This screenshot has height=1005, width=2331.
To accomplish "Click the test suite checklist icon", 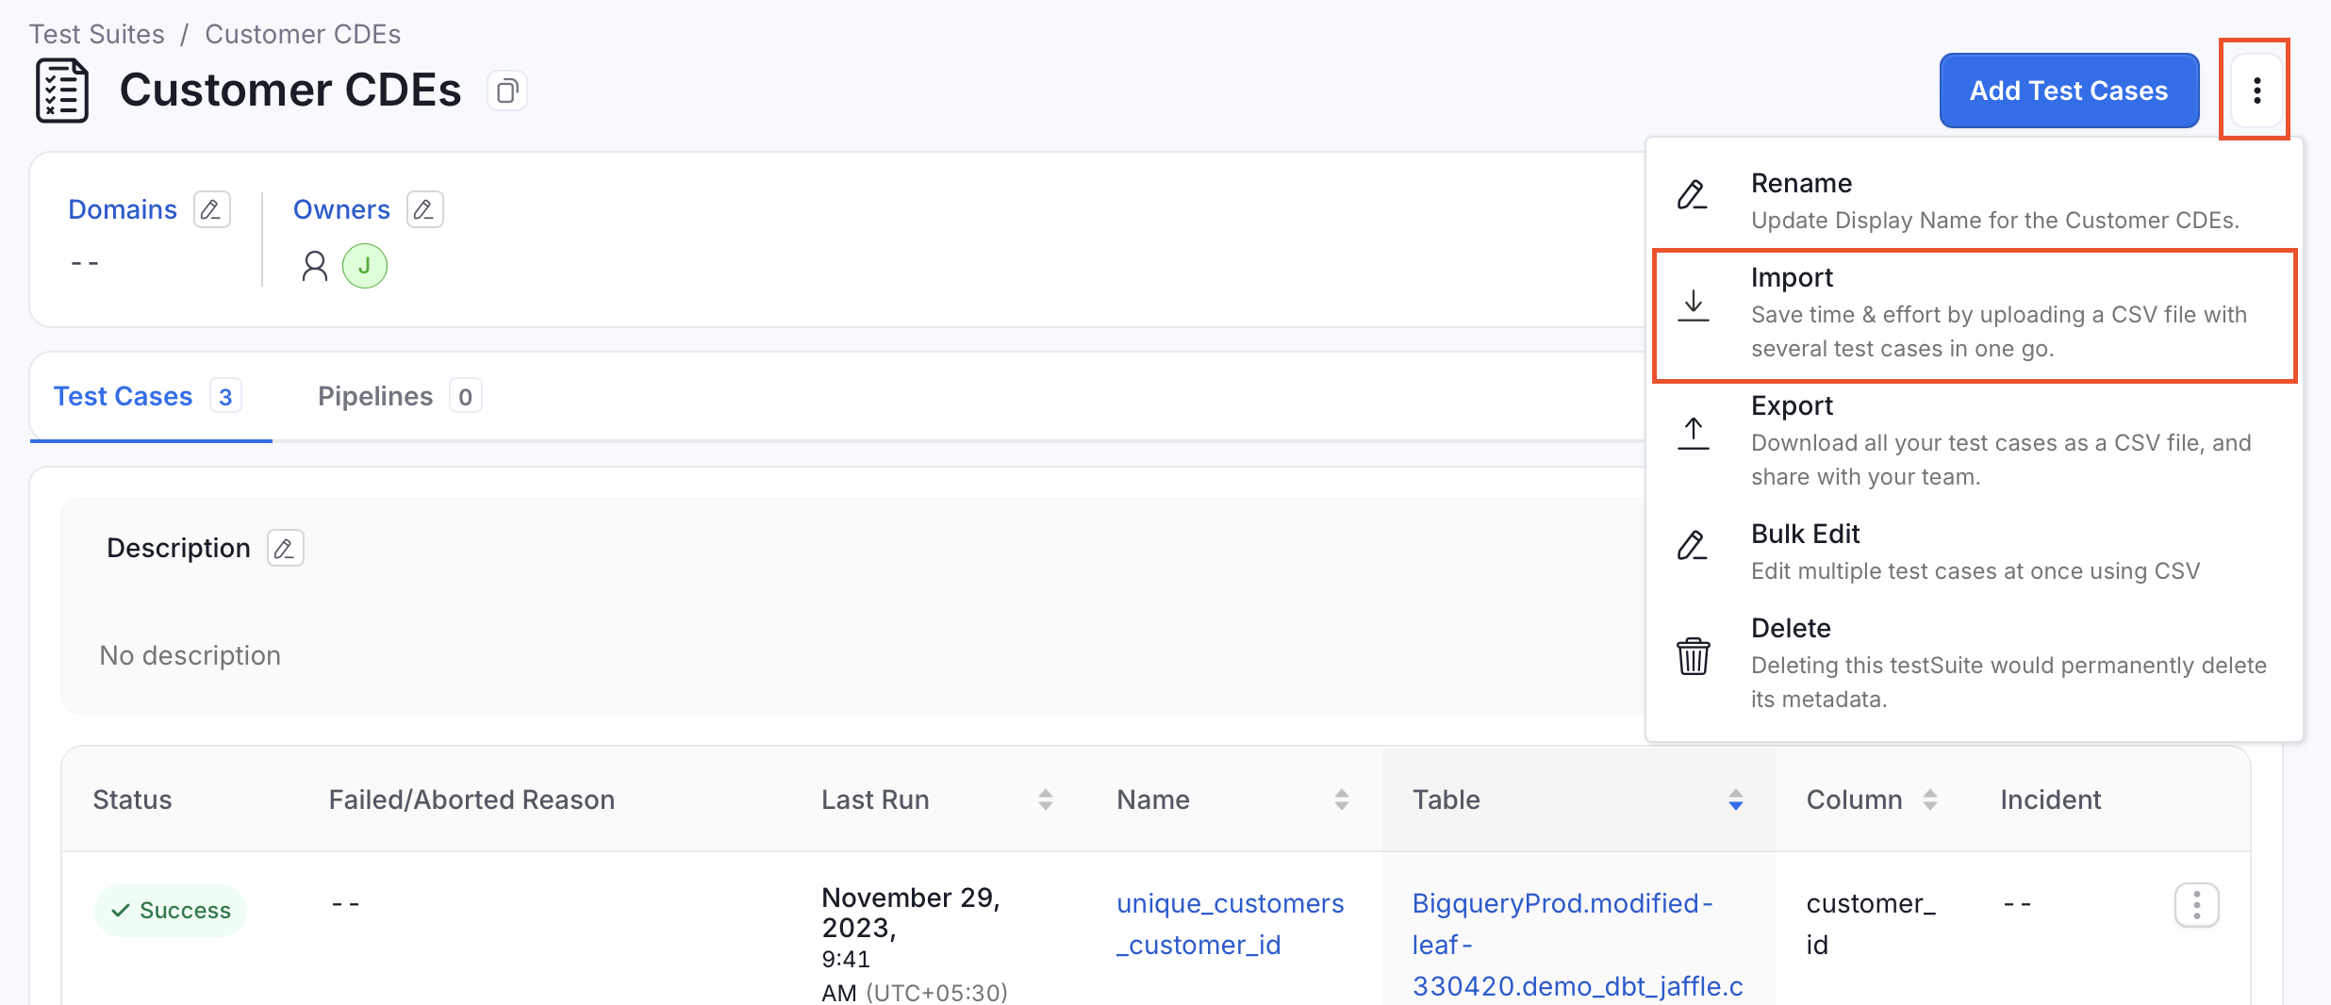I will (x=62, y=91).
